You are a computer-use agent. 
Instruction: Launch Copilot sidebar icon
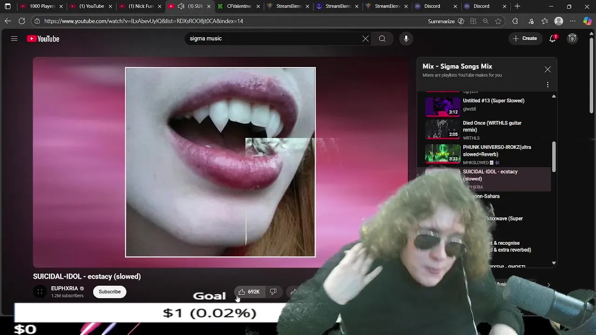(x=587, y=21)
